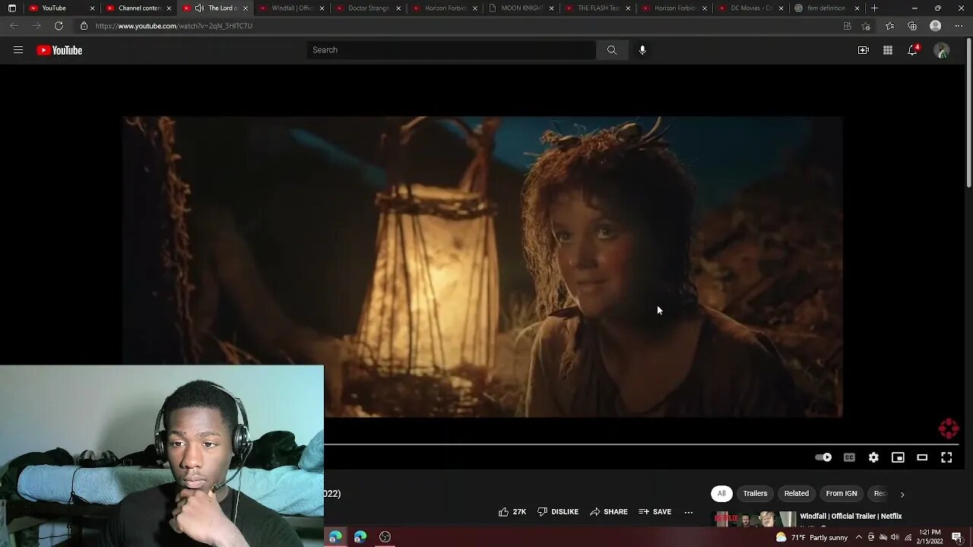Viewport: 973px width, 547px height.
Task: Open the YouTube apps grid
Action: [x=888, y=50]
